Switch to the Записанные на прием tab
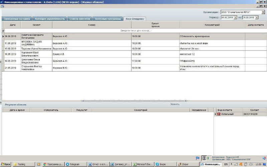This screenshot has width=267, height=167. 17,19
